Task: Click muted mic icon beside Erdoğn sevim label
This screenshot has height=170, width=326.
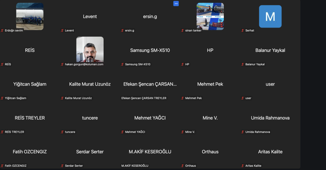Action: (x=2, y=31)
